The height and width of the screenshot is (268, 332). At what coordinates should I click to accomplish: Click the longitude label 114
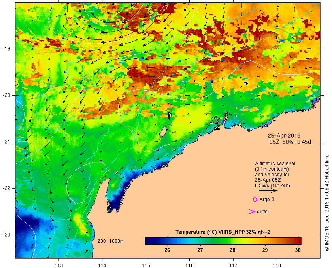pyautogui.click(x=102, y=266)
